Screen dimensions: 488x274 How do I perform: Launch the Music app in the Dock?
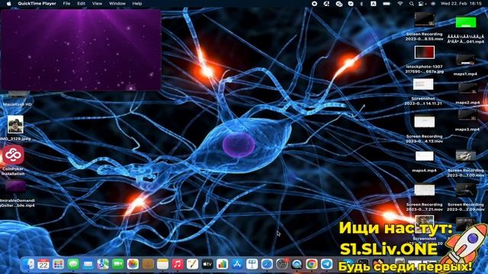pyautogui.click(x=178, y=264)
